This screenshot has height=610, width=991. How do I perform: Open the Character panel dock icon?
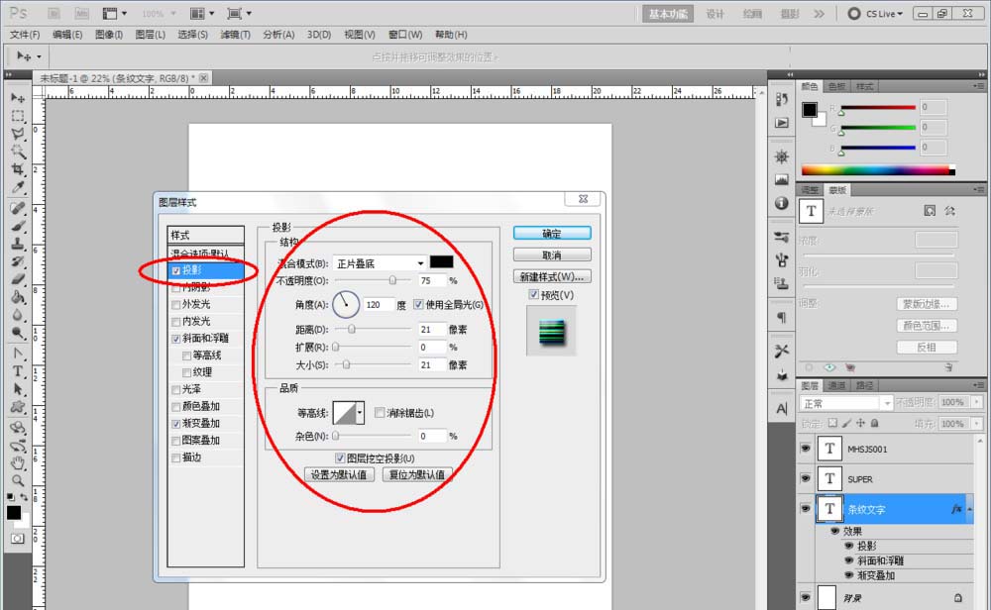coord(782,409)
